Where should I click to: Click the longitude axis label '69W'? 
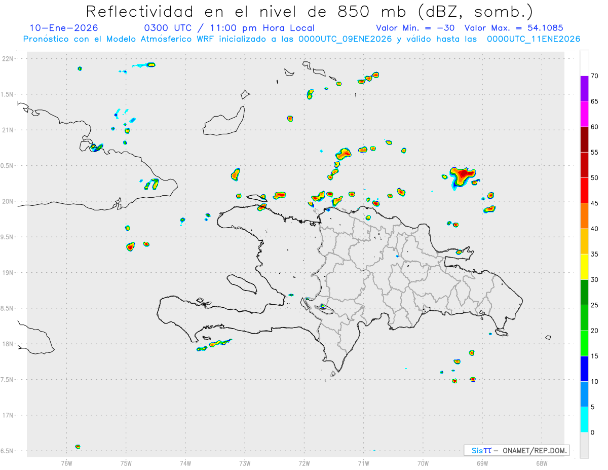[482, 463]
